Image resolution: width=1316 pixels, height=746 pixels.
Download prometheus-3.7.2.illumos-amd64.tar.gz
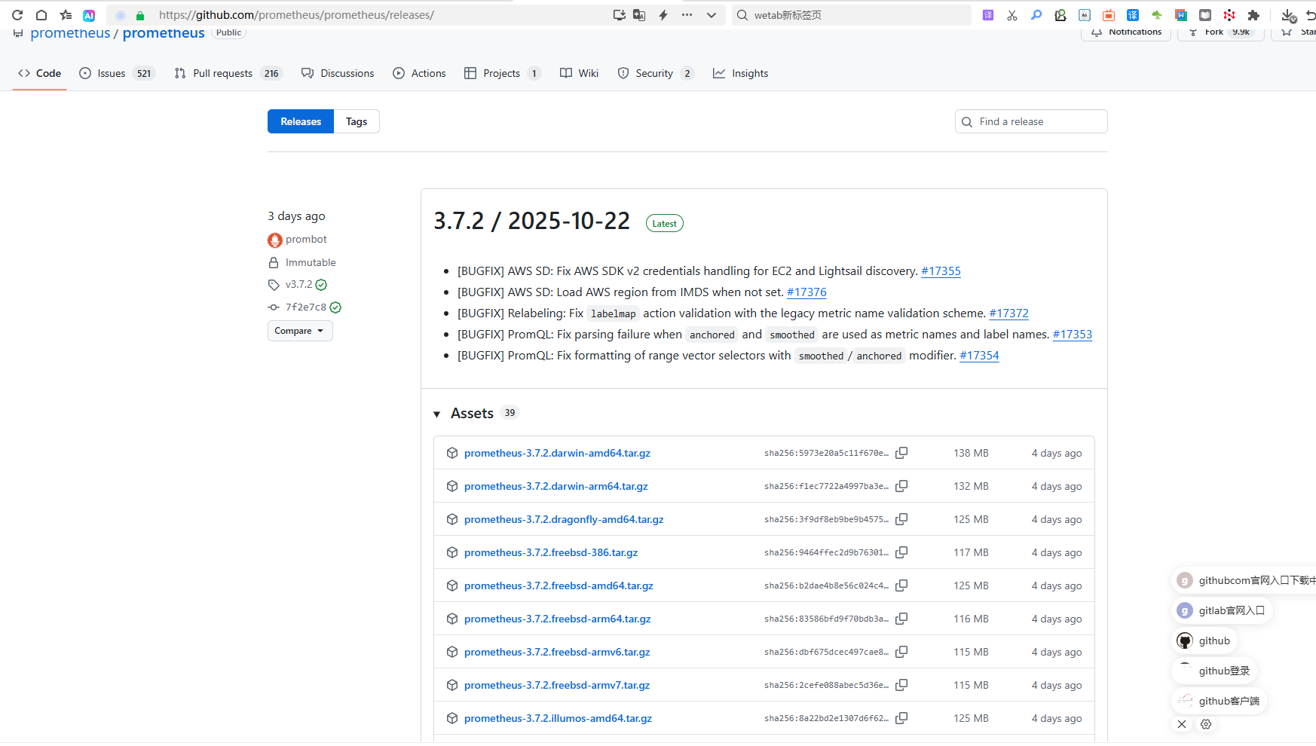tap(558, 718)
